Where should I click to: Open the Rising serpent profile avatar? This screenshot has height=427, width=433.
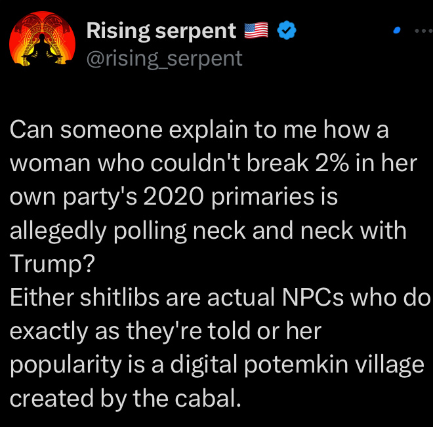coord(42,39)
